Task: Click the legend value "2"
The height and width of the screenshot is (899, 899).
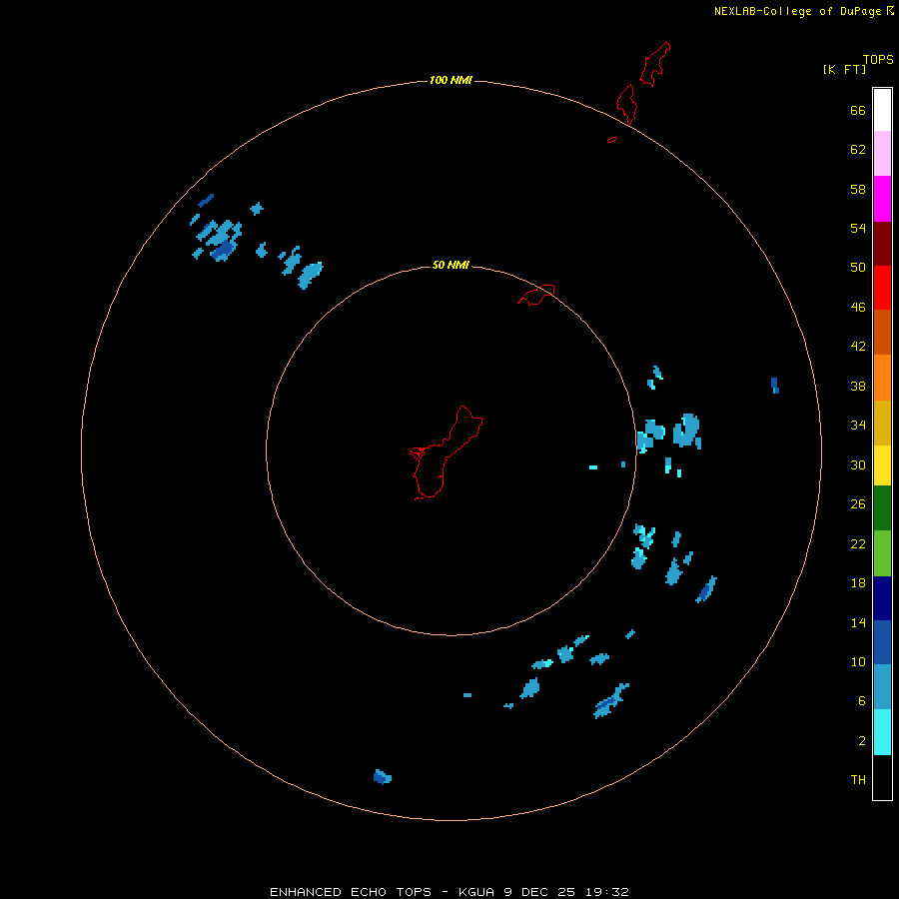Action: [x=862, y=741]
